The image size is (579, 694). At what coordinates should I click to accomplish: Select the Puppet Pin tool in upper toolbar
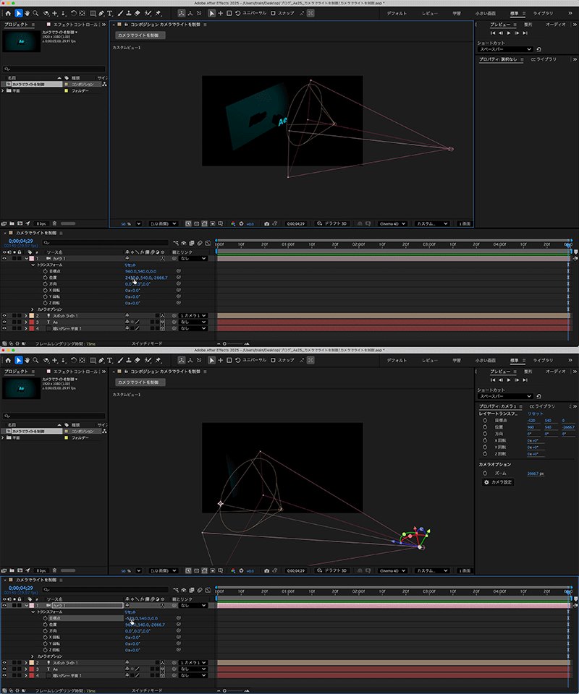158,13
